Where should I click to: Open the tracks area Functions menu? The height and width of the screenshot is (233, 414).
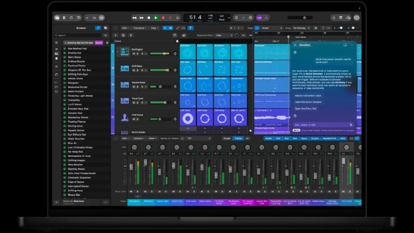(x=139, y=28)
